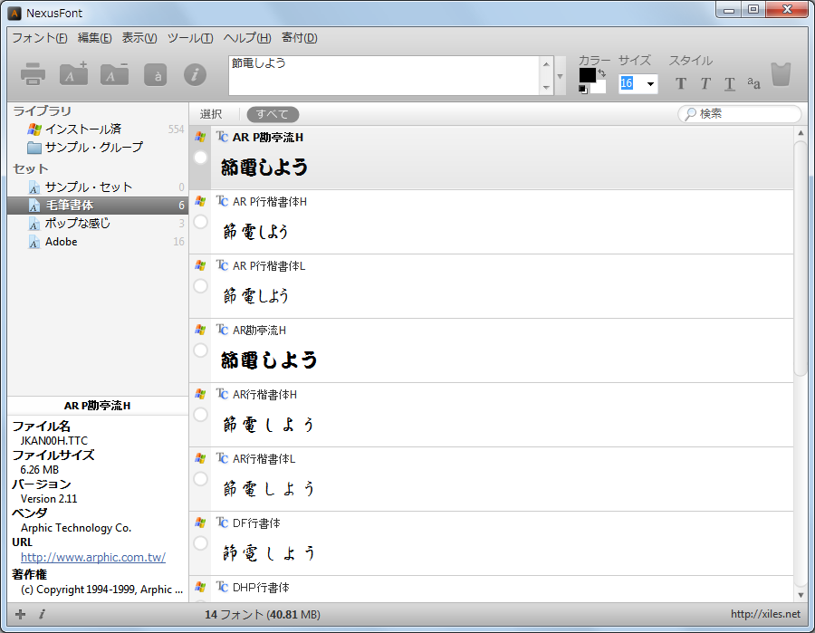This screenshot has height=633, width=815.
Task: Apply bold style with T icon
Action: coord(681,83)
